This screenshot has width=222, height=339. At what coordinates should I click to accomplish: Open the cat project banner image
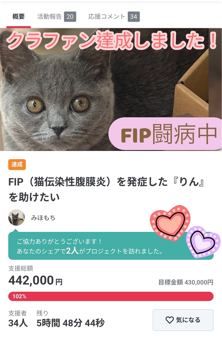point(111,89)
